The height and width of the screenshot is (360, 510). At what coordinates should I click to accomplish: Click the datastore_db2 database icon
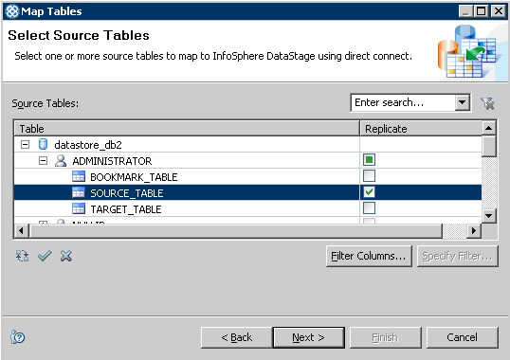point(43,144)
